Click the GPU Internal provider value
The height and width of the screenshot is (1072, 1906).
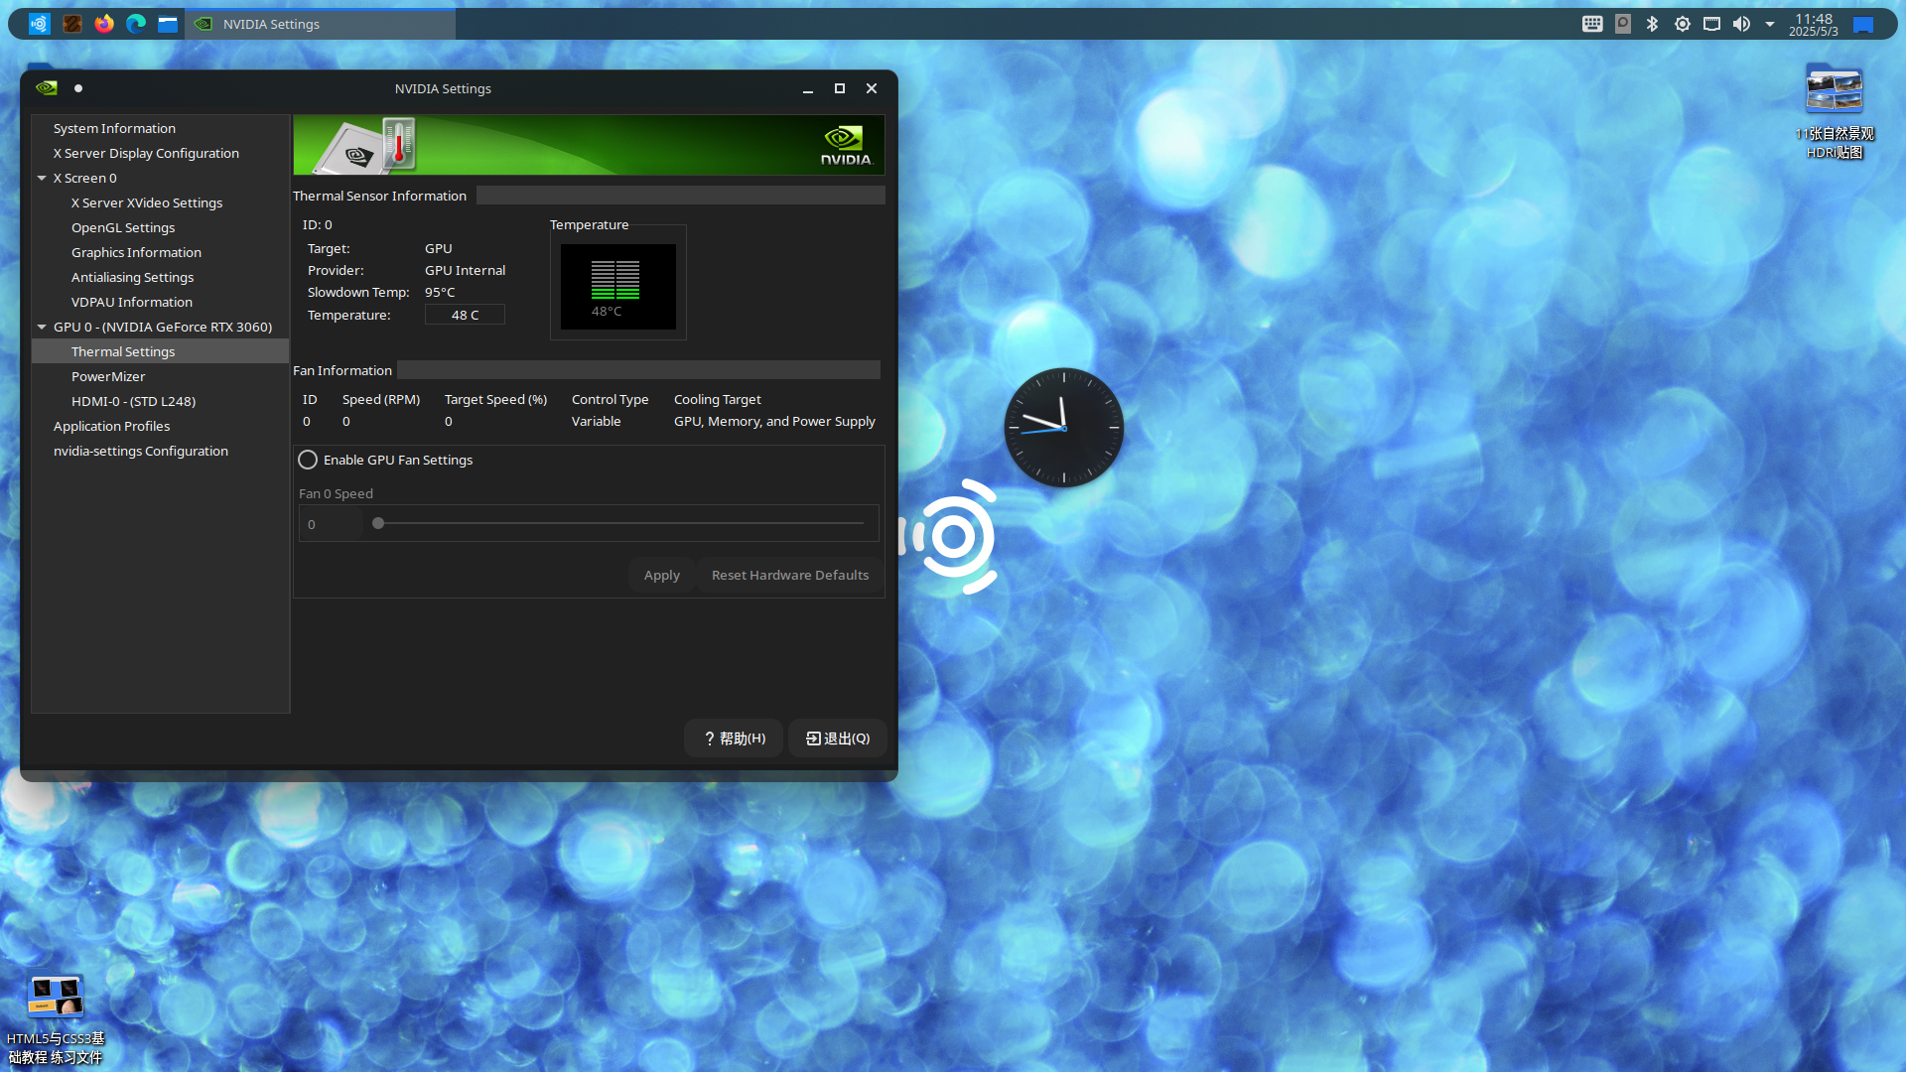[465, 270]
